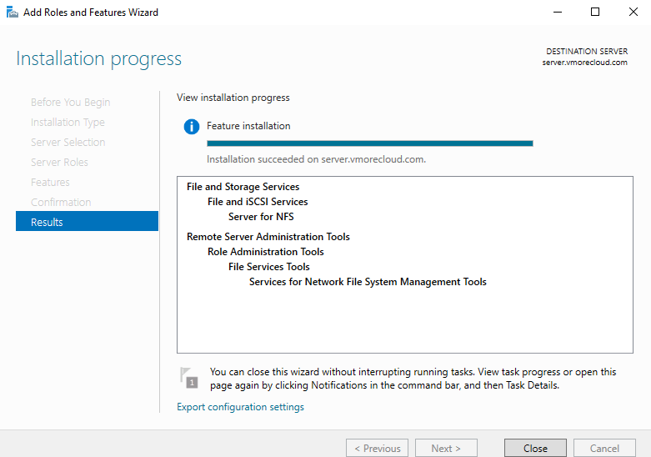Image resolution: width=651 pixels, height=457 pixels.
Task: Click the Cancel button
Action: point(604,449)
